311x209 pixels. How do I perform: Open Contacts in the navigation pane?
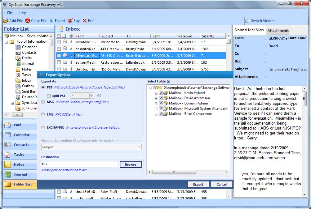(x=21, y=145)
